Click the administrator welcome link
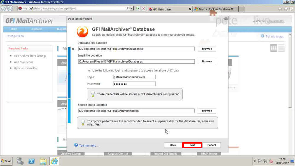Screen dimensions: 295x166 click(x=276, y=21)
